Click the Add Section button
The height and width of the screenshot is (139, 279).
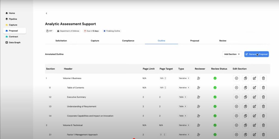232,54
